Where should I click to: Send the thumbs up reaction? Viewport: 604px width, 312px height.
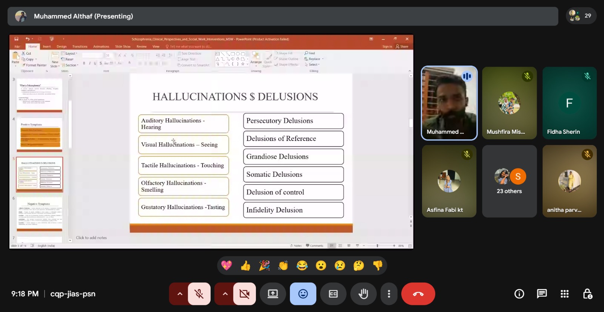[245, 266]
